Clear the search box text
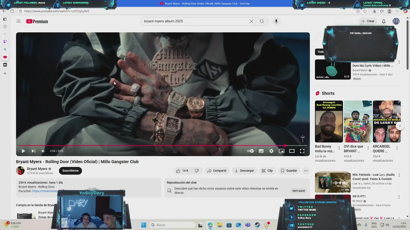410x230 pixels. [x=251, y=21]
